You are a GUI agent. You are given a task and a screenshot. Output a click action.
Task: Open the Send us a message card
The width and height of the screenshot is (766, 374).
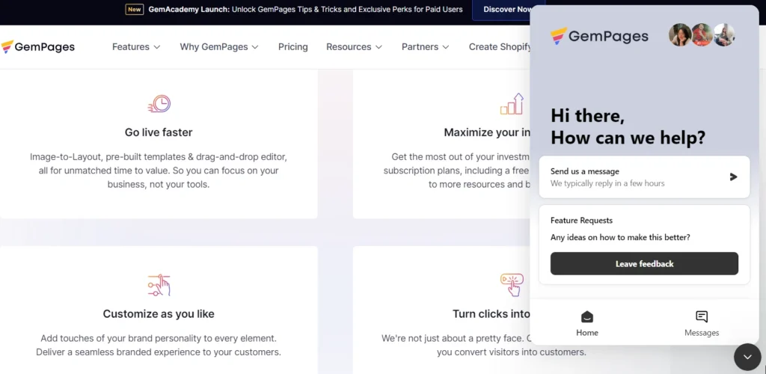coord(644,177)
